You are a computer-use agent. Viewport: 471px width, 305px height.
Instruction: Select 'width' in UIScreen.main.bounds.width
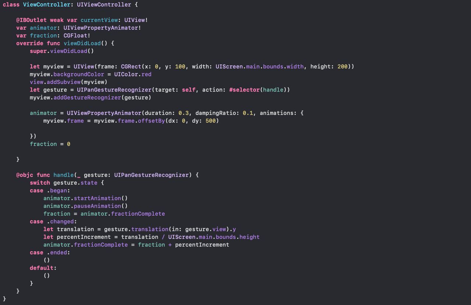[295, 67]
